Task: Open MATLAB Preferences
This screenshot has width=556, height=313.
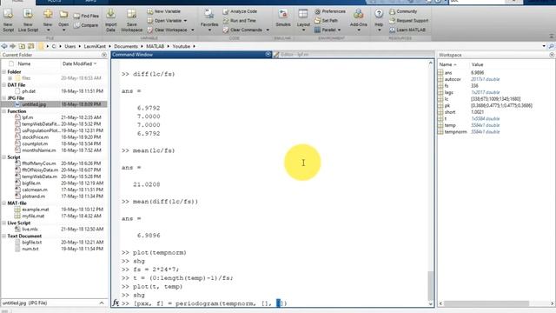Action: [x=330, y=11]
